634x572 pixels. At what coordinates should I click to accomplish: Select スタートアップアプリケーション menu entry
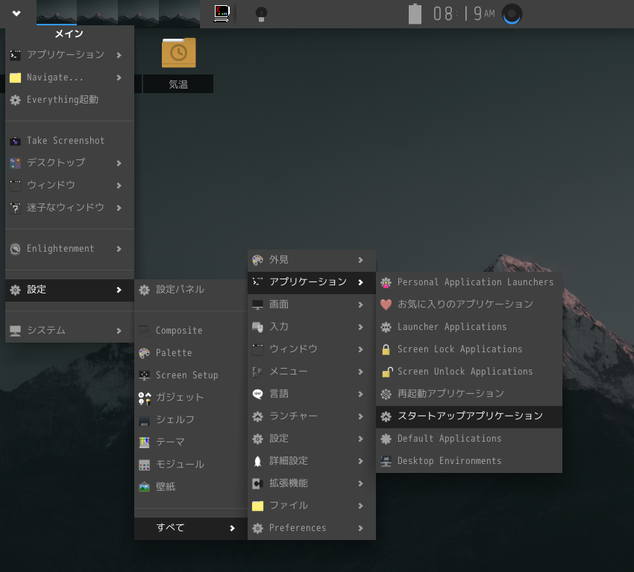pos(469,416)
